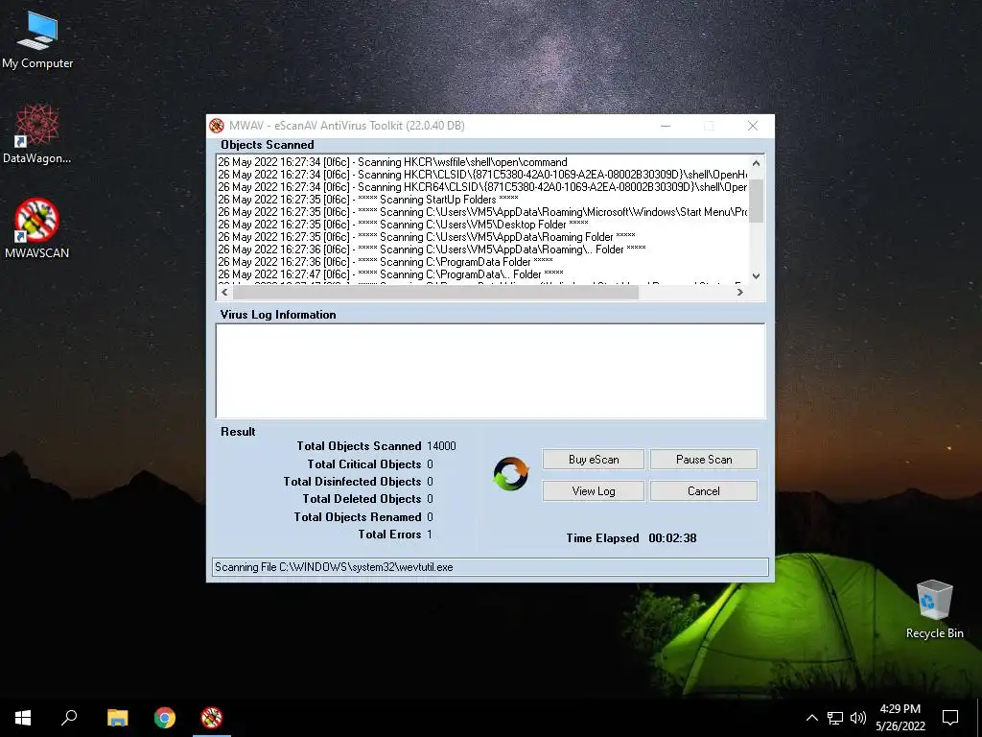The width and height of the screenshot is (982, 737).
Task: Click the Time Elapsed value 00:02:38
Action: pos(672,538)
